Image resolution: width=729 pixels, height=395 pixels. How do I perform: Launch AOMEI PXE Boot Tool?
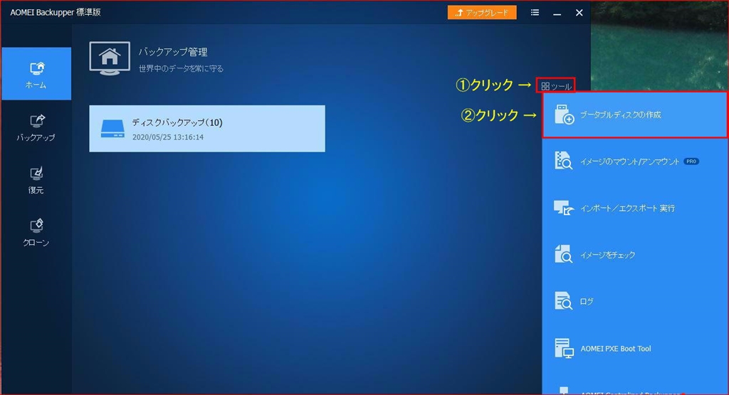pos(634,349)
